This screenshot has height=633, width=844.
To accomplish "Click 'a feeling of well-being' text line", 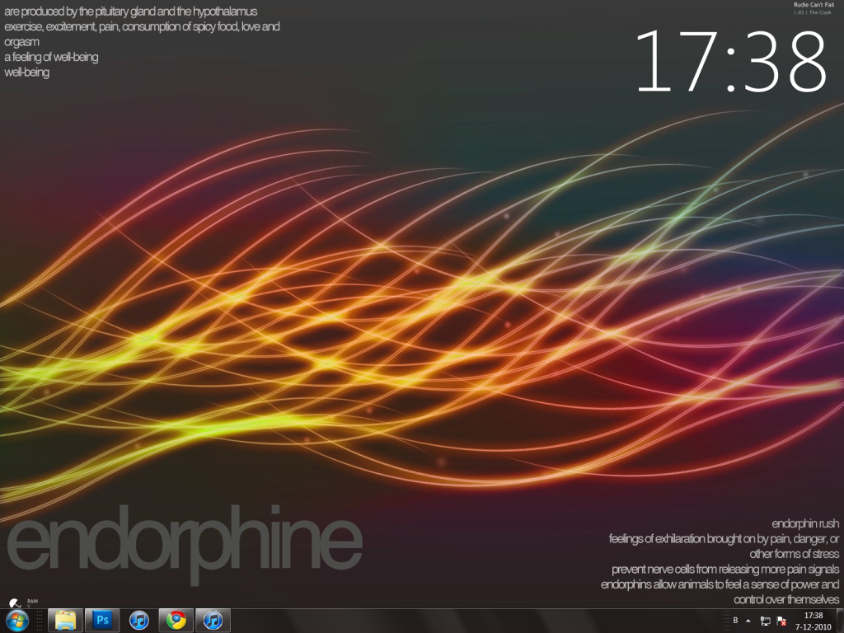I will click(51, 57).
